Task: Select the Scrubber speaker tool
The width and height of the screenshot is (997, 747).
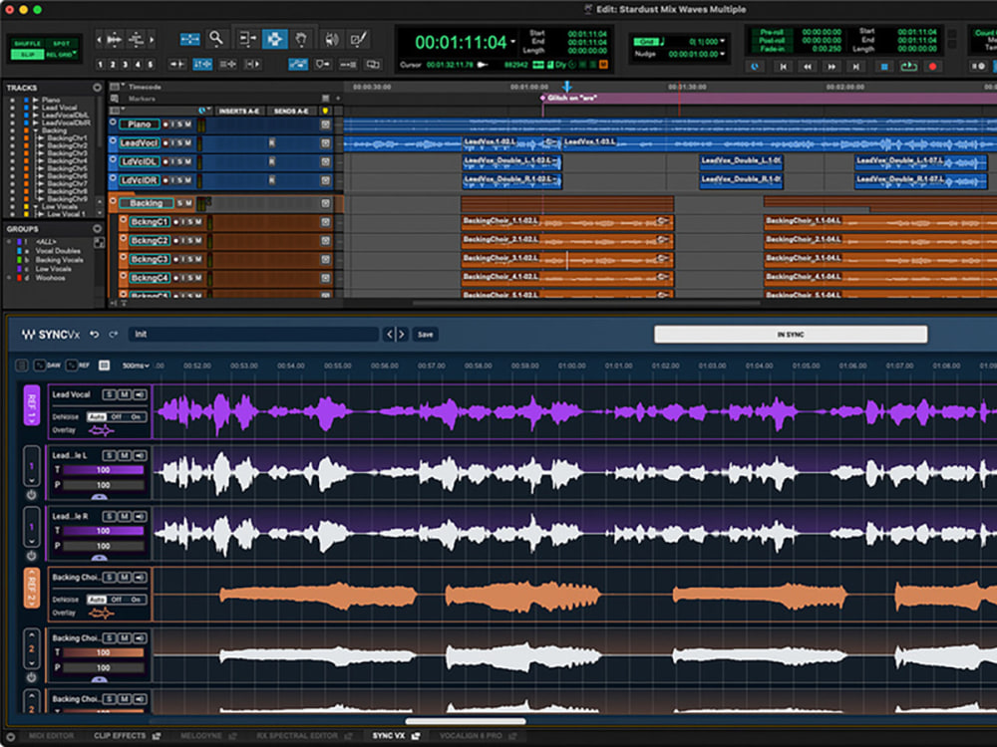Action: click(x=331, y=40)
